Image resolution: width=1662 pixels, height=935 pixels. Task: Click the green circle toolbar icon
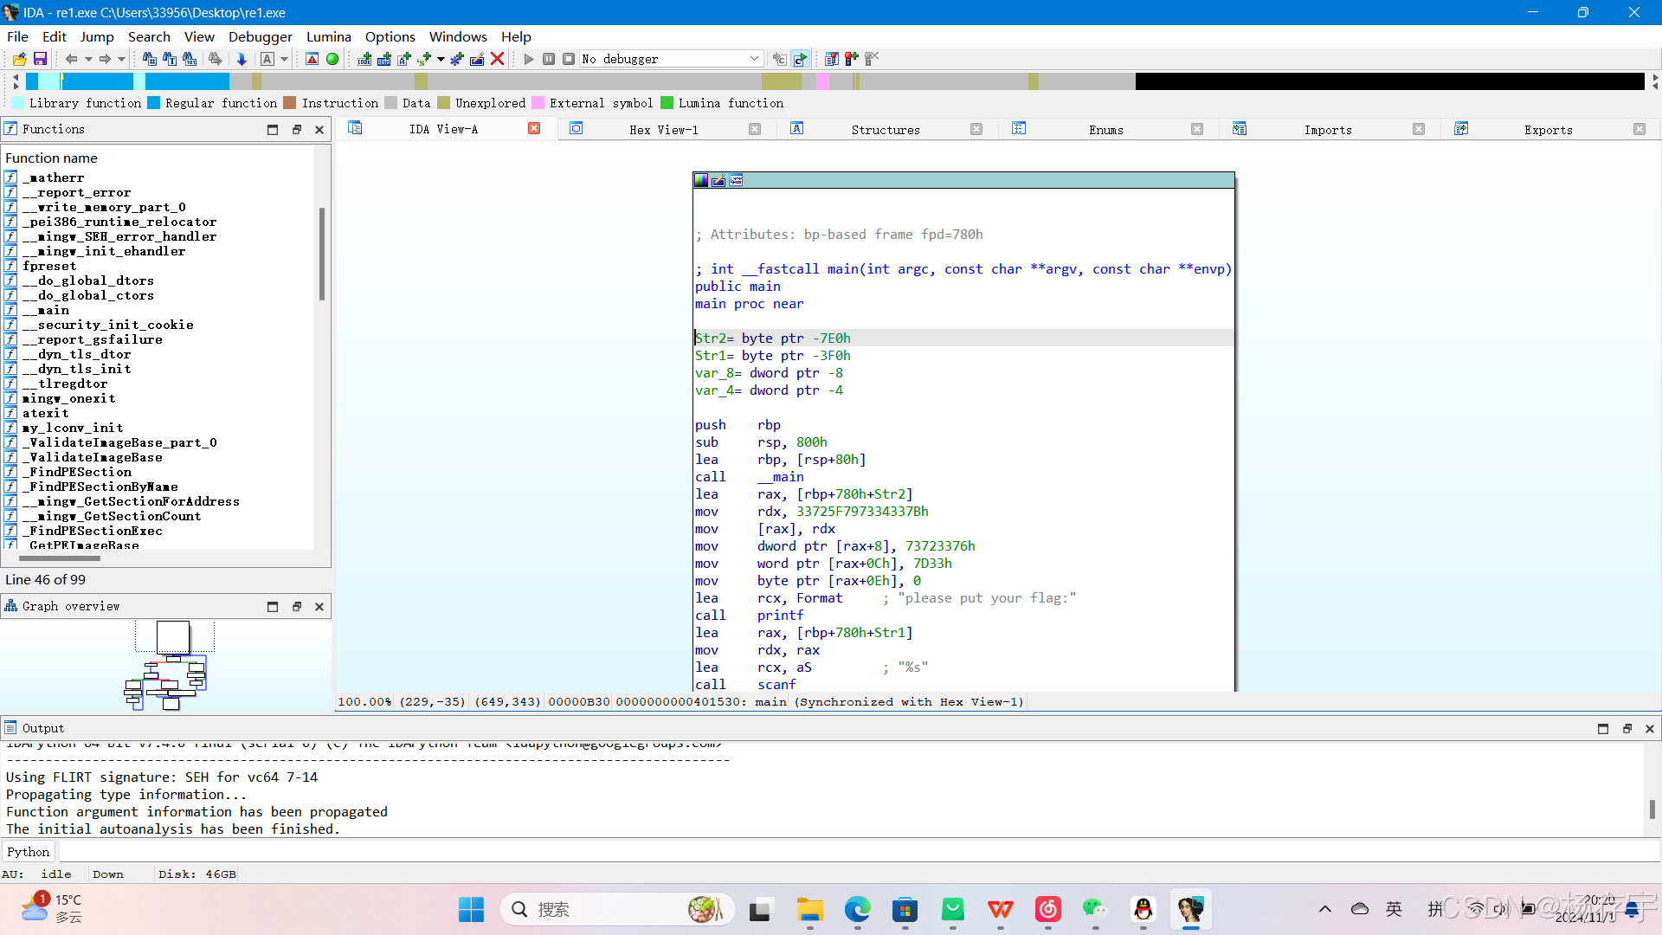(332, 59)
